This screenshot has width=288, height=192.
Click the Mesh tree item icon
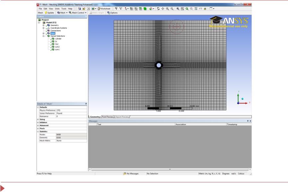(49, 33)
